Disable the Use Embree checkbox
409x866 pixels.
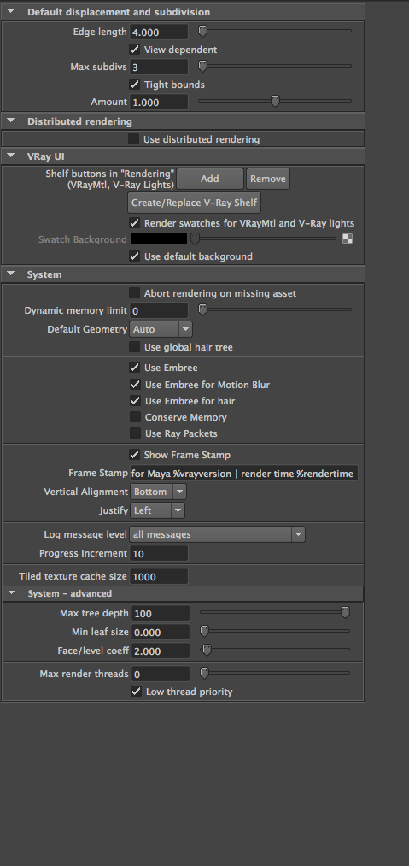(x=134, y=368)
